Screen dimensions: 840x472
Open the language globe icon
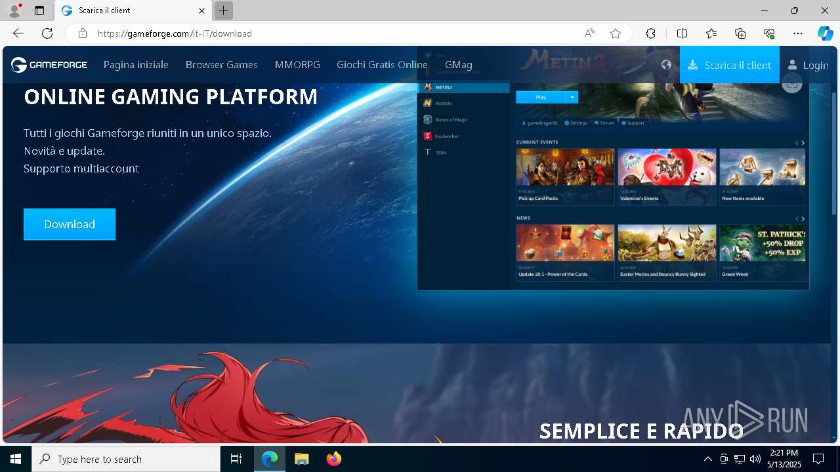[x=666, y=64]
